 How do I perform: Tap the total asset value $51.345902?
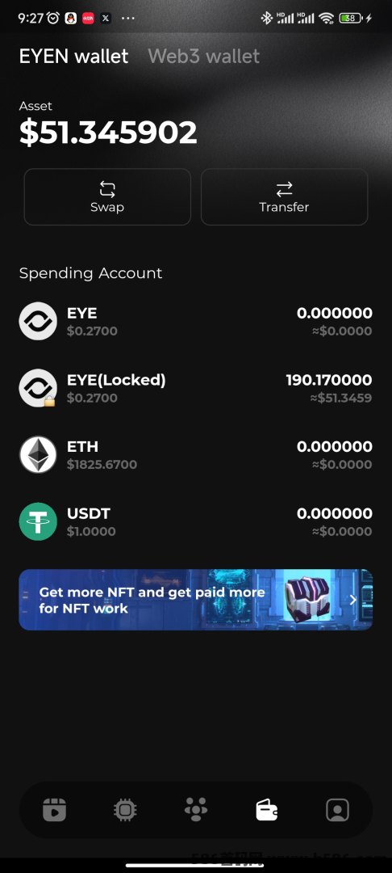(x=108, y=133)
